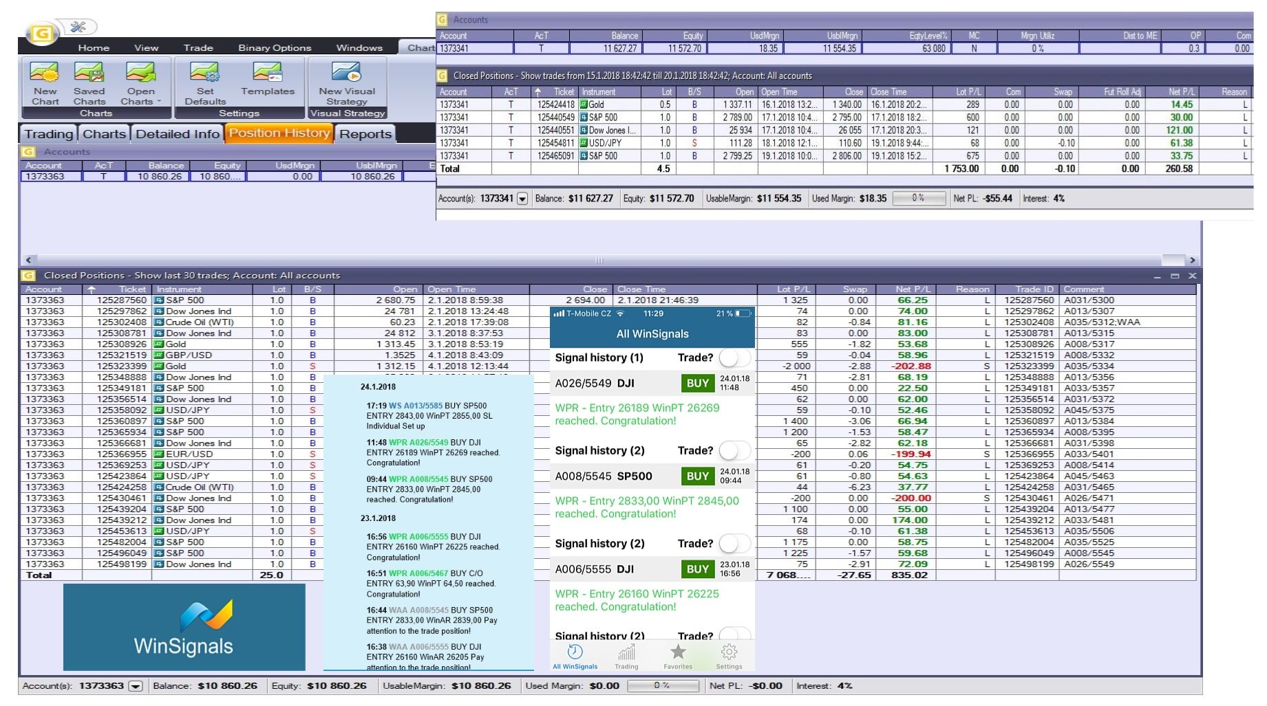Click the G icon in the lower Closed Positions header
1267x706 pixels.
coord(29,276)
